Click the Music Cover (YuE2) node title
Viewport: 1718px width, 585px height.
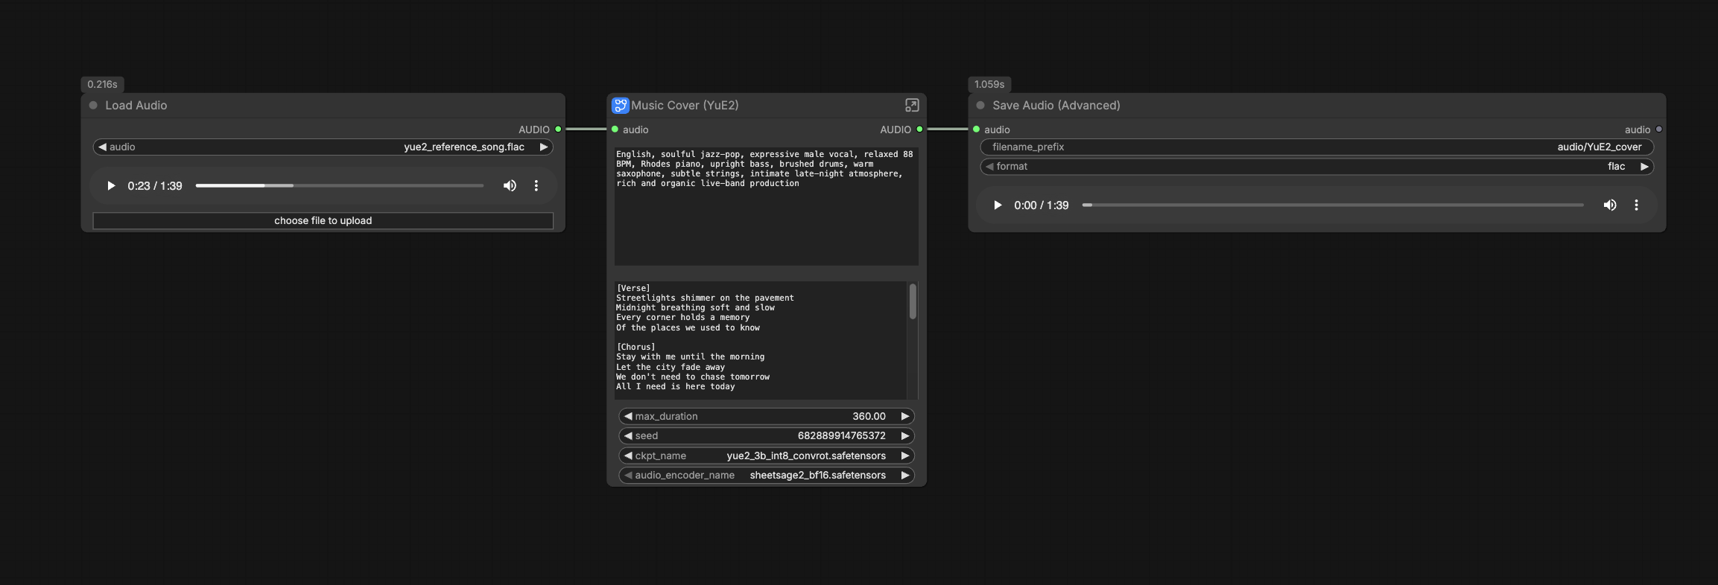click(x=685, y=106)
